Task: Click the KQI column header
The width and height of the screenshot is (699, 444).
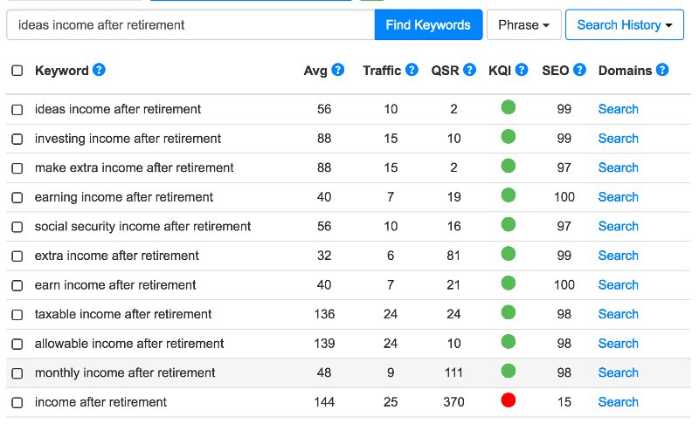Action: (x=500, y=71)
